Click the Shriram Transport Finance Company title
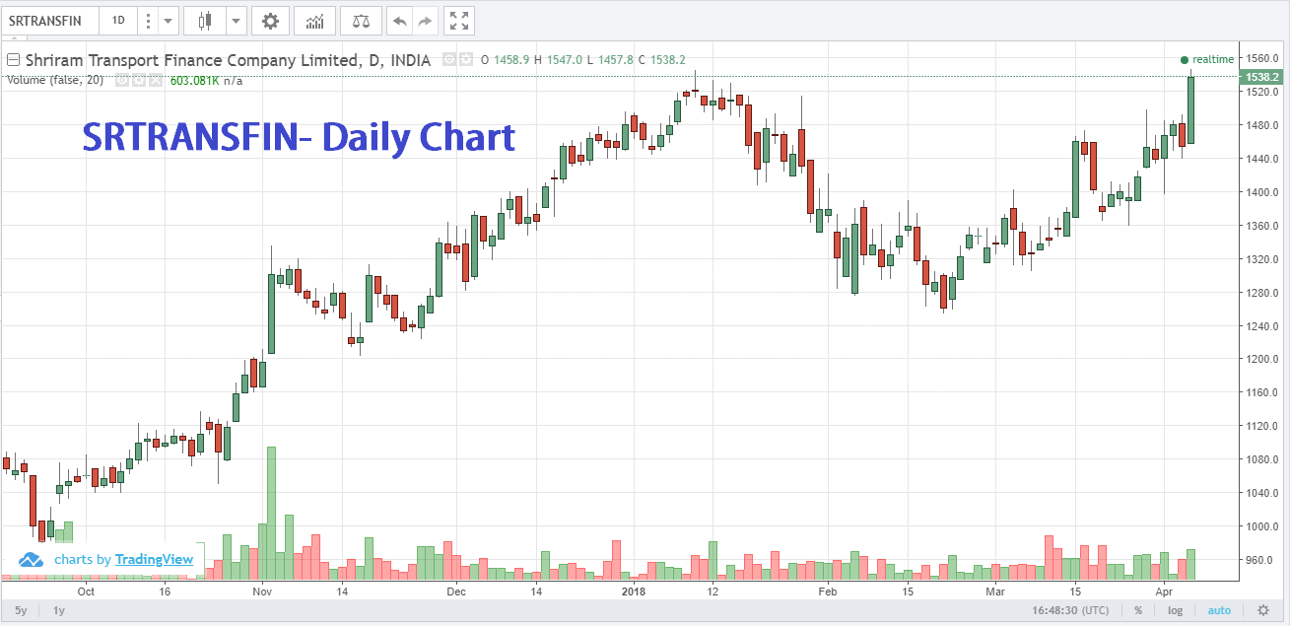 click(228, 60)
